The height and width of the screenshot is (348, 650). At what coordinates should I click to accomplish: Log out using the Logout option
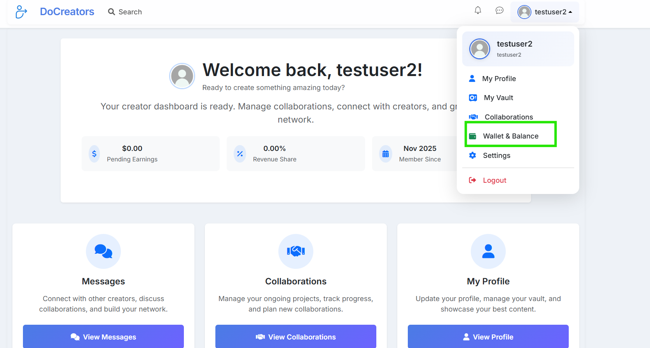click(494, 180)
